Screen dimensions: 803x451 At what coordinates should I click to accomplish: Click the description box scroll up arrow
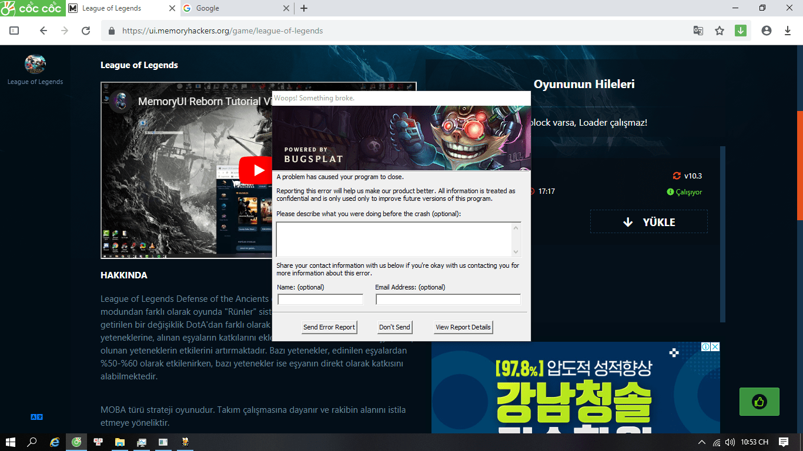(517, 227)
